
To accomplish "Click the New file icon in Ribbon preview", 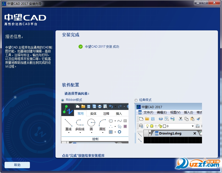I will (x=78, y=106).
